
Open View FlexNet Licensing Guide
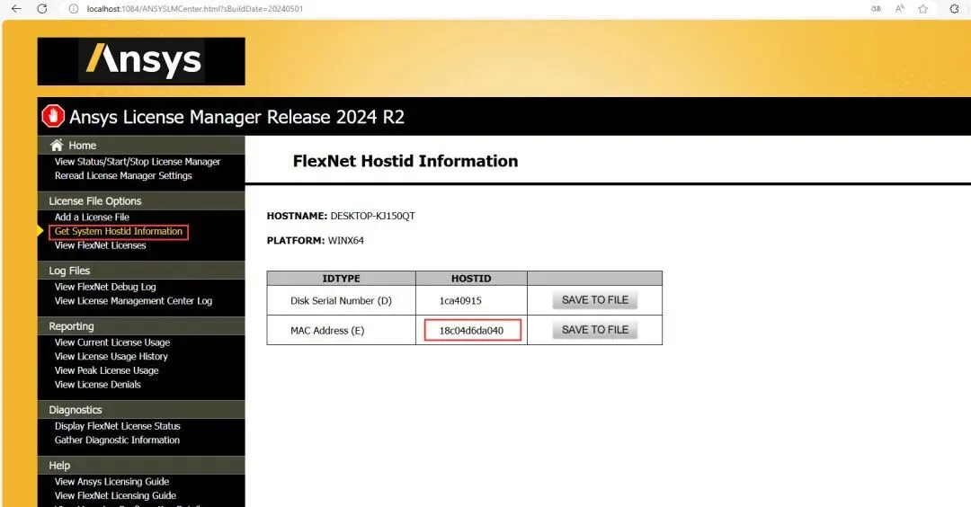(115, 496)
